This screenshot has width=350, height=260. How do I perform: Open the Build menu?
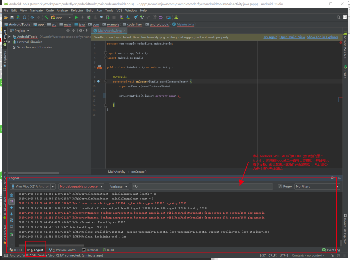point(90,10)
